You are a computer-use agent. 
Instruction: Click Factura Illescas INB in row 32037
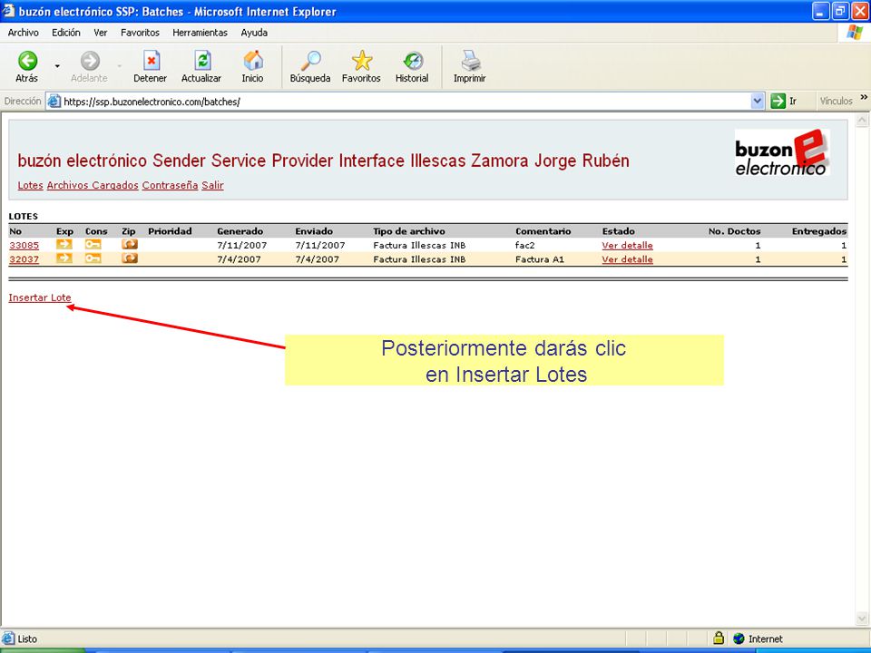419,259
